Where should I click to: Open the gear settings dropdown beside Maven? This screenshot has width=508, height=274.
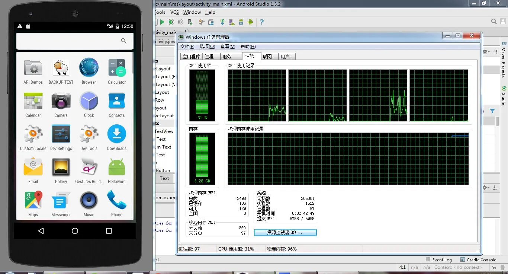tap(486, 52)
